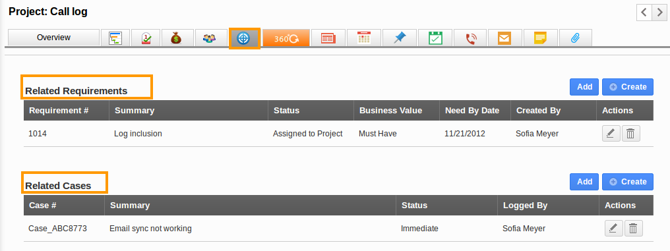Open the red news feed tab
The width and height of the screenshot is (670, 251).
328,38
